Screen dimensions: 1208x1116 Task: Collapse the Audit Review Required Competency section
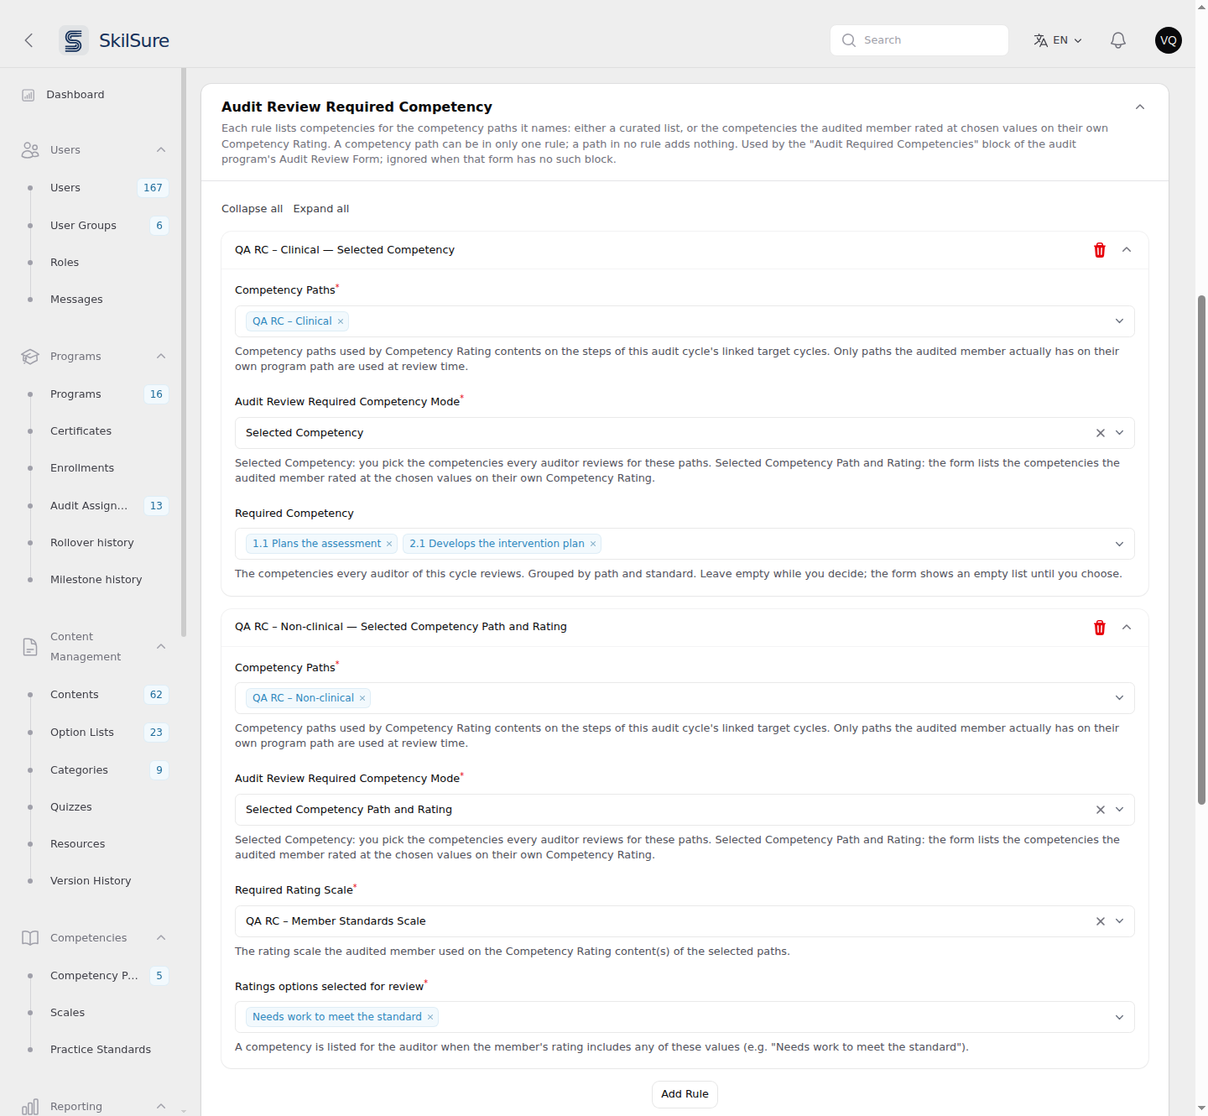(x=1140, y=107)
